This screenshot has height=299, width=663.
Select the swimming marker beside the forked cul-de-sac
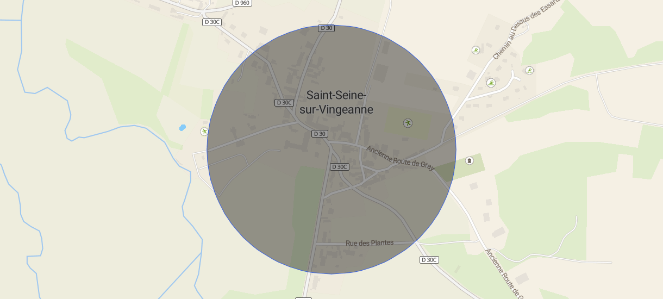click(491, 83)
